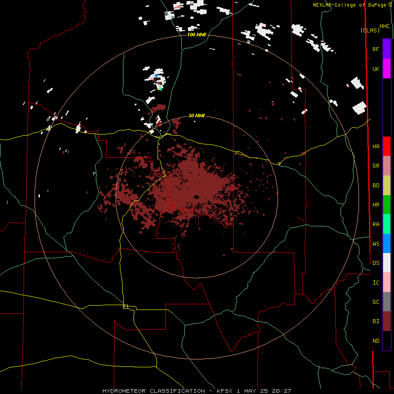Screen dimensions: 394x394
Task: Click the ND black legend swatch
Action: point(387,341)
